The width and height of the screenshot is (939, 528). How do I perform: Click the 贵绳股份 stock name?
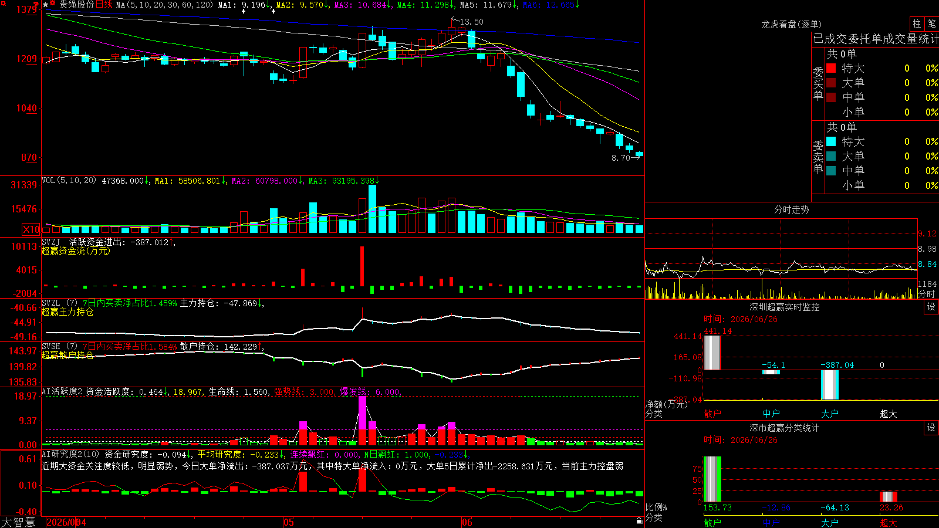pyautogui.click(x=76, y=5)
